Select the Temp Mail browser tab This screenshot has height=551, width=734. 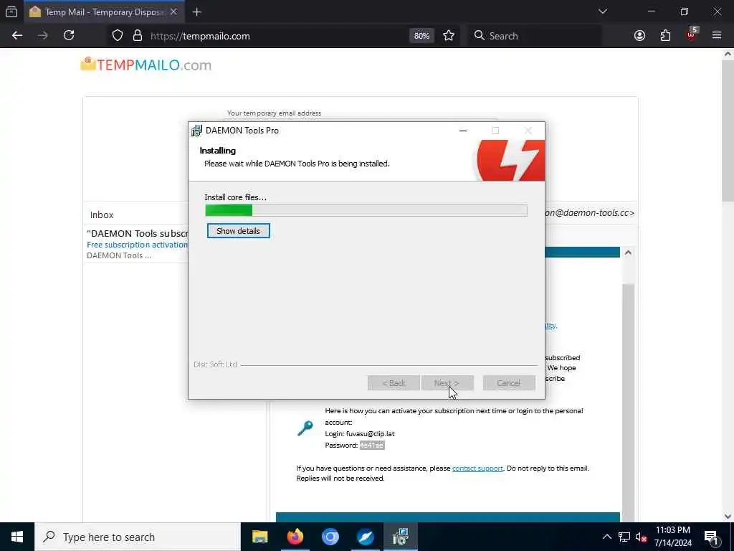tap(104, 12)
